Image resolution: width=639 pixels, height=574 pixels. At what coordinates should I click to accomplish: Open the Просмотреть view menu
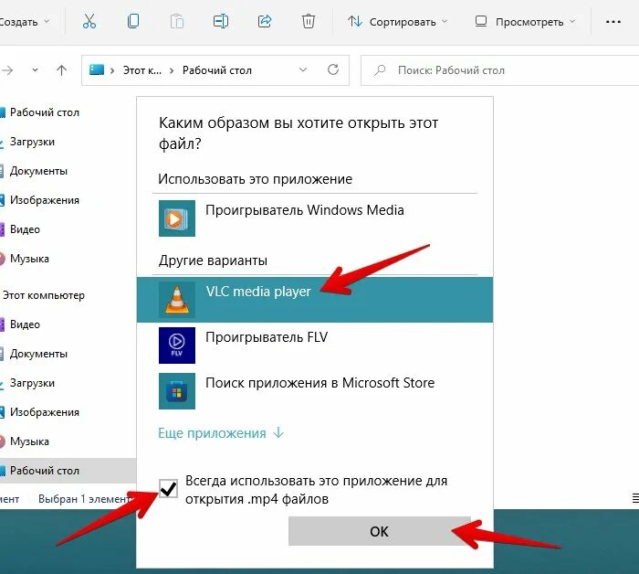(525, 22)
